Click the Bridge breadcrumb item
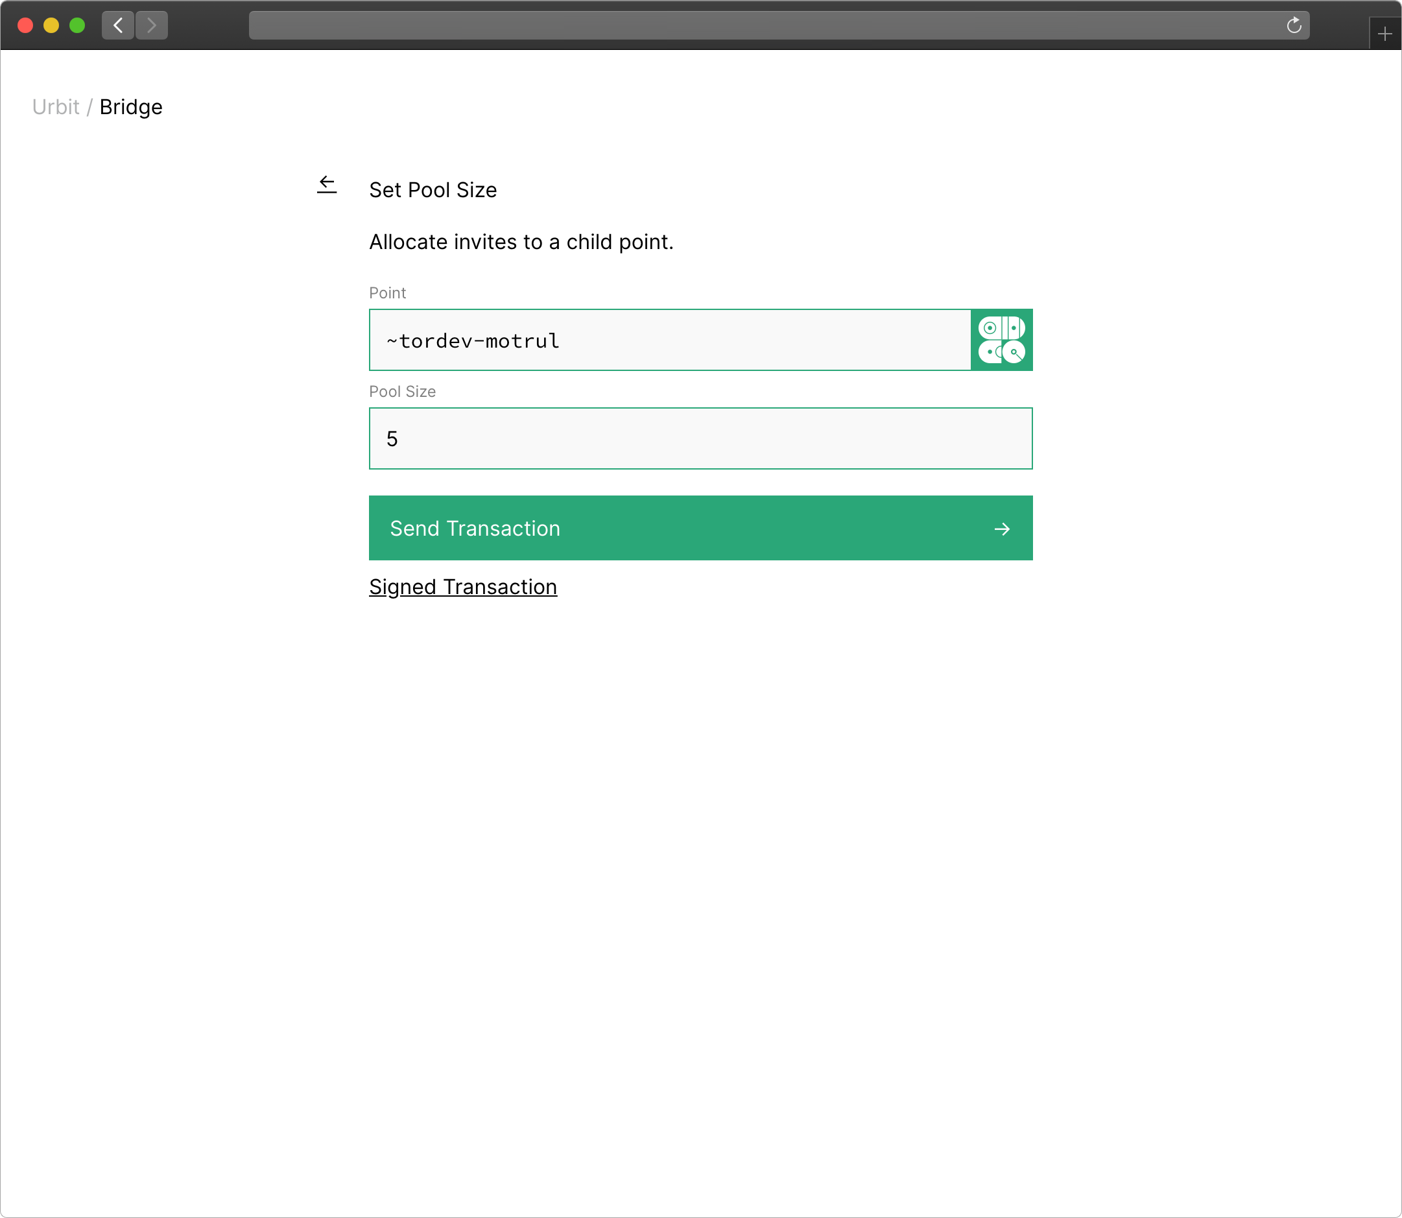 [131, 107]
